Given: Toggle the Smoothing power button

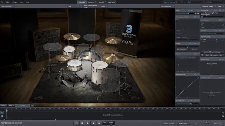Looking at the screenshot, I should (x=220, y=10).
